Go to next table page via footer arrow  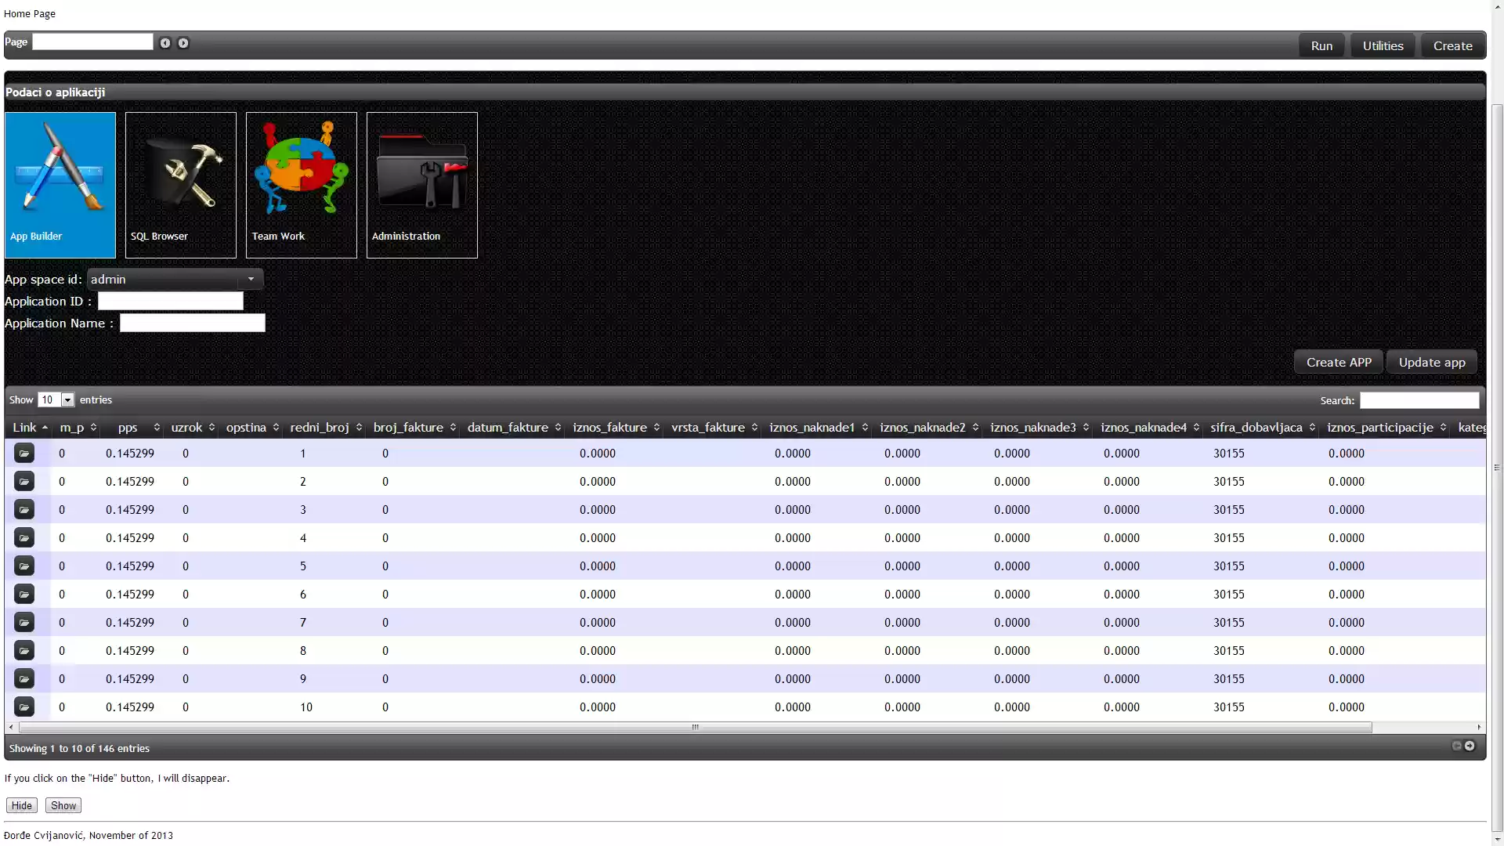click(1470, 747)
